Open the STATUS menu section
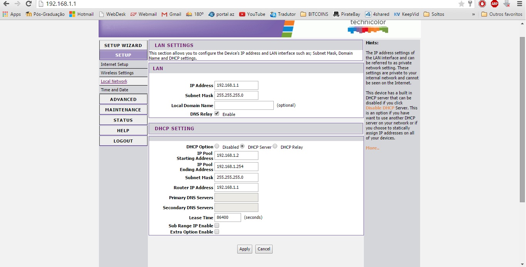Screen dimensions: 526x267 123,120
